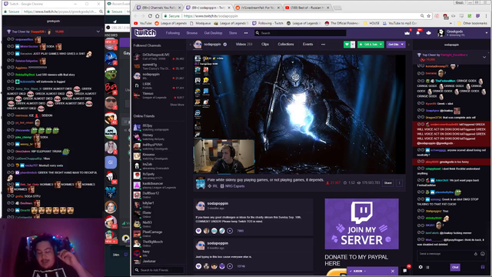492x277 pixels.
Task: Open the Other bookmarks folder
Action: [x=472, y=23]
